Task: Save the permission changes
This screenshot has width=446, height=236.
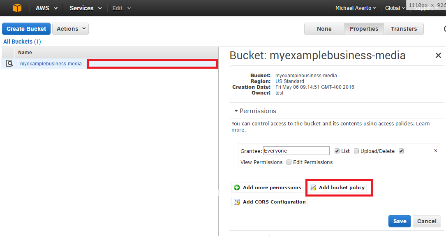Action: [x=400, y=221]
